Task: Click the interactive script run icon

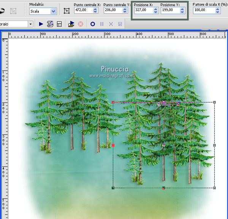Action: [71, 24]
